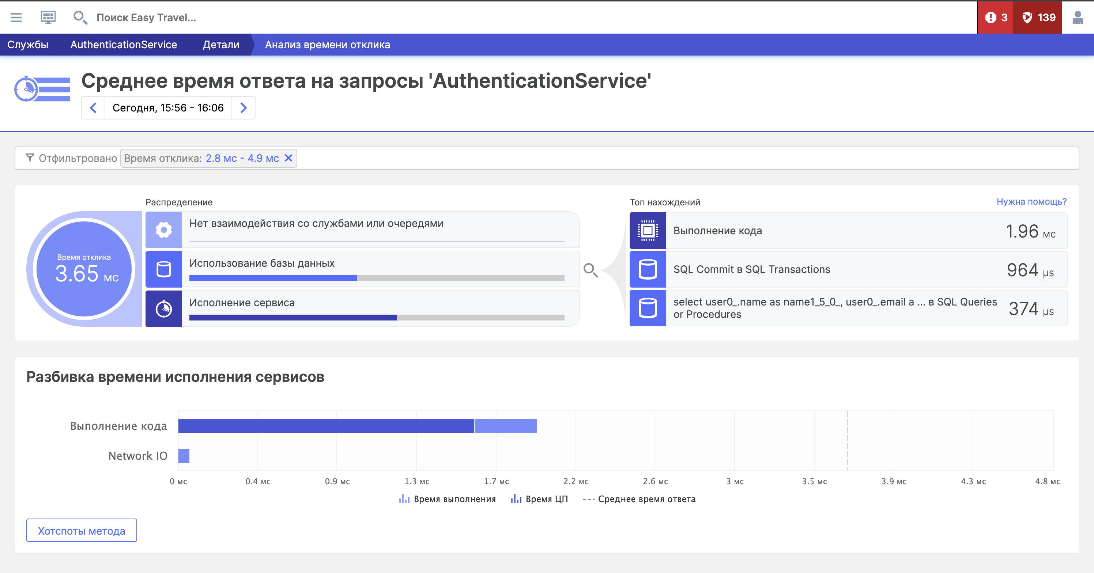The height and width of the screenshot is (573, 1094).
Task: Click the magnifier icon beside database usage
Action: [590, 270]
